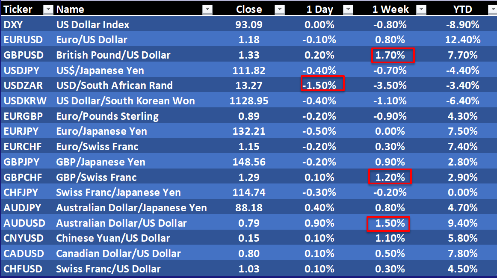Select the Euro/US Dollar name cell
Image resolution: width=497 pixels, height=278 pixels.
[92, 40]
